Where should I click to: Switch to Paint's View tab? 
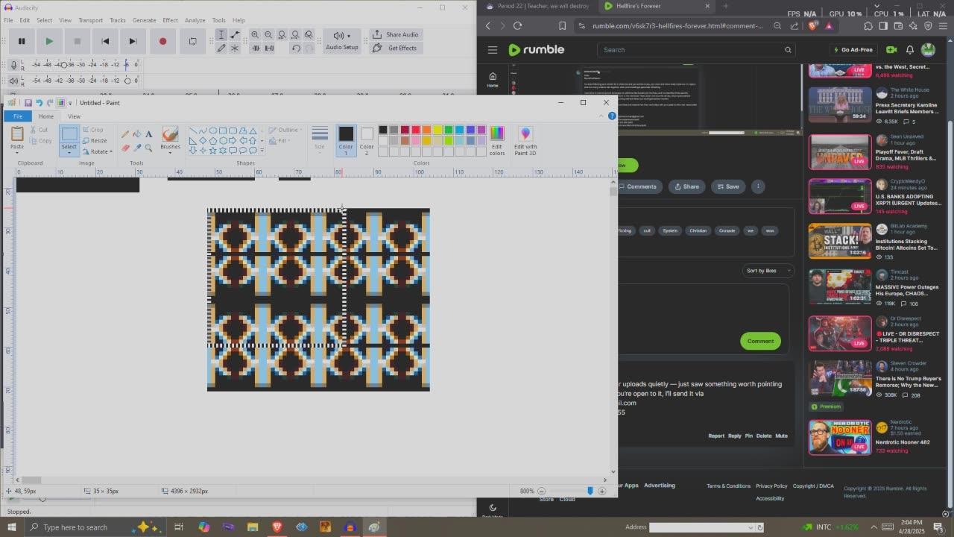pyautogui.click(x=74, y=116)
